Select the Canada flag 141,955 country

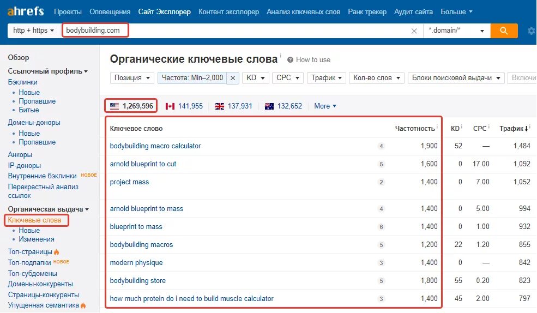coord(184,106)
